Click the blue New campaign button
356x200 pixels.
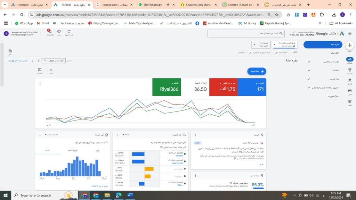coord(257,71)
